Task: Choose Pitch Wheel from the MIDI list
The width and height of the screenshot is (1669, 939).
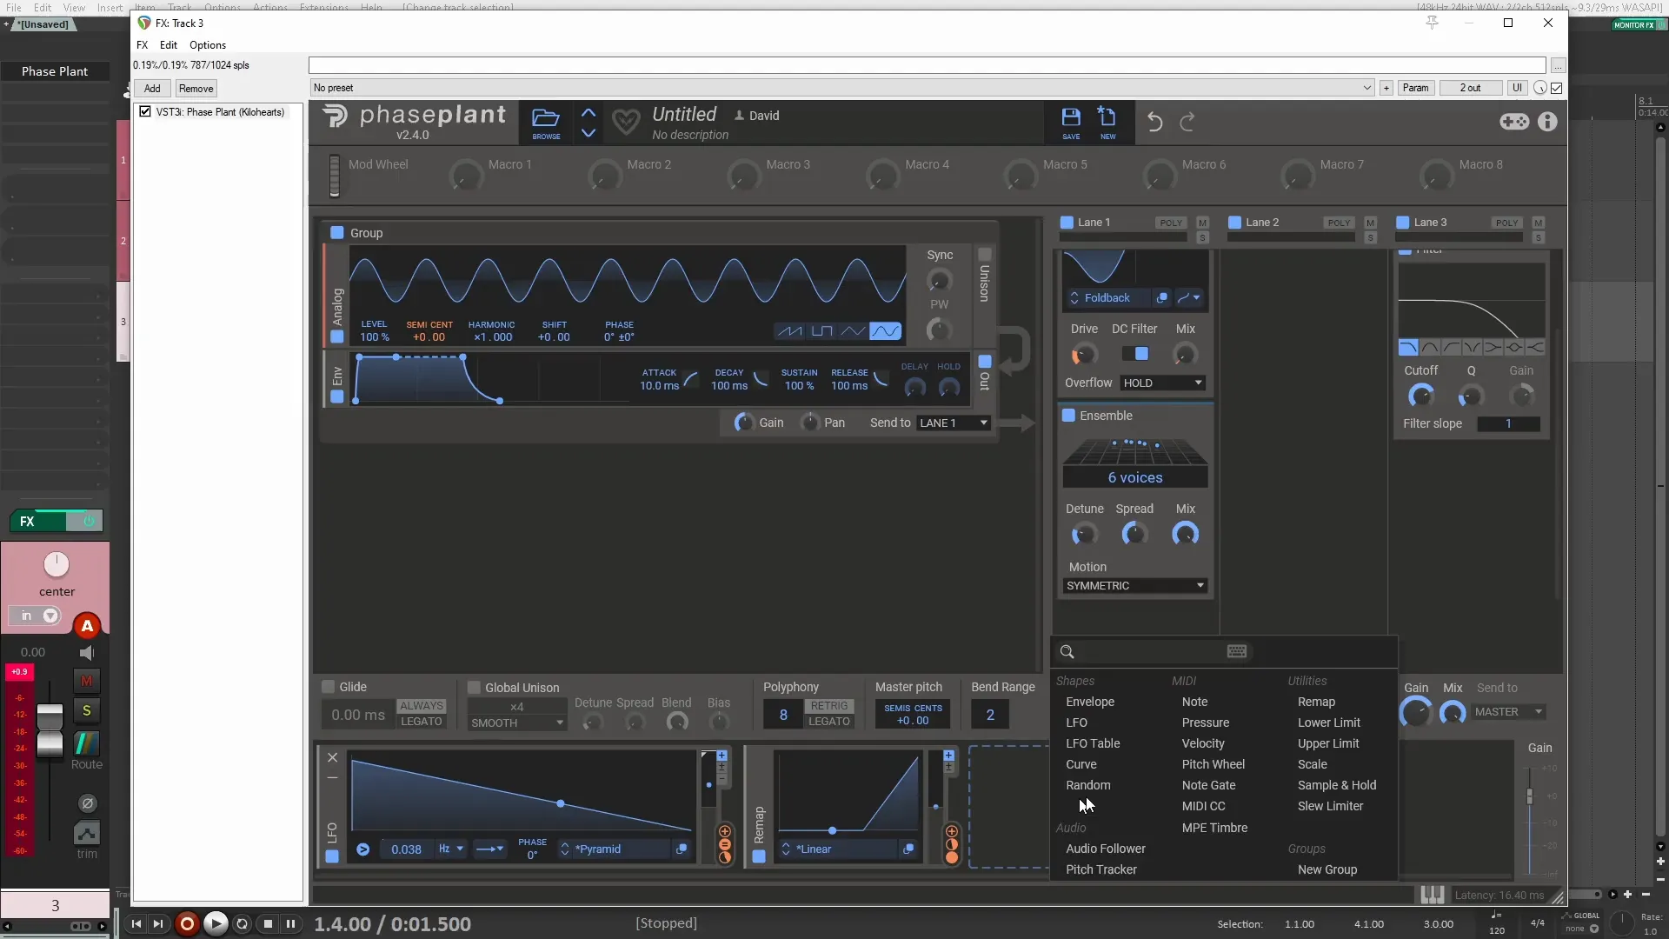Action: pos(1213,765)
